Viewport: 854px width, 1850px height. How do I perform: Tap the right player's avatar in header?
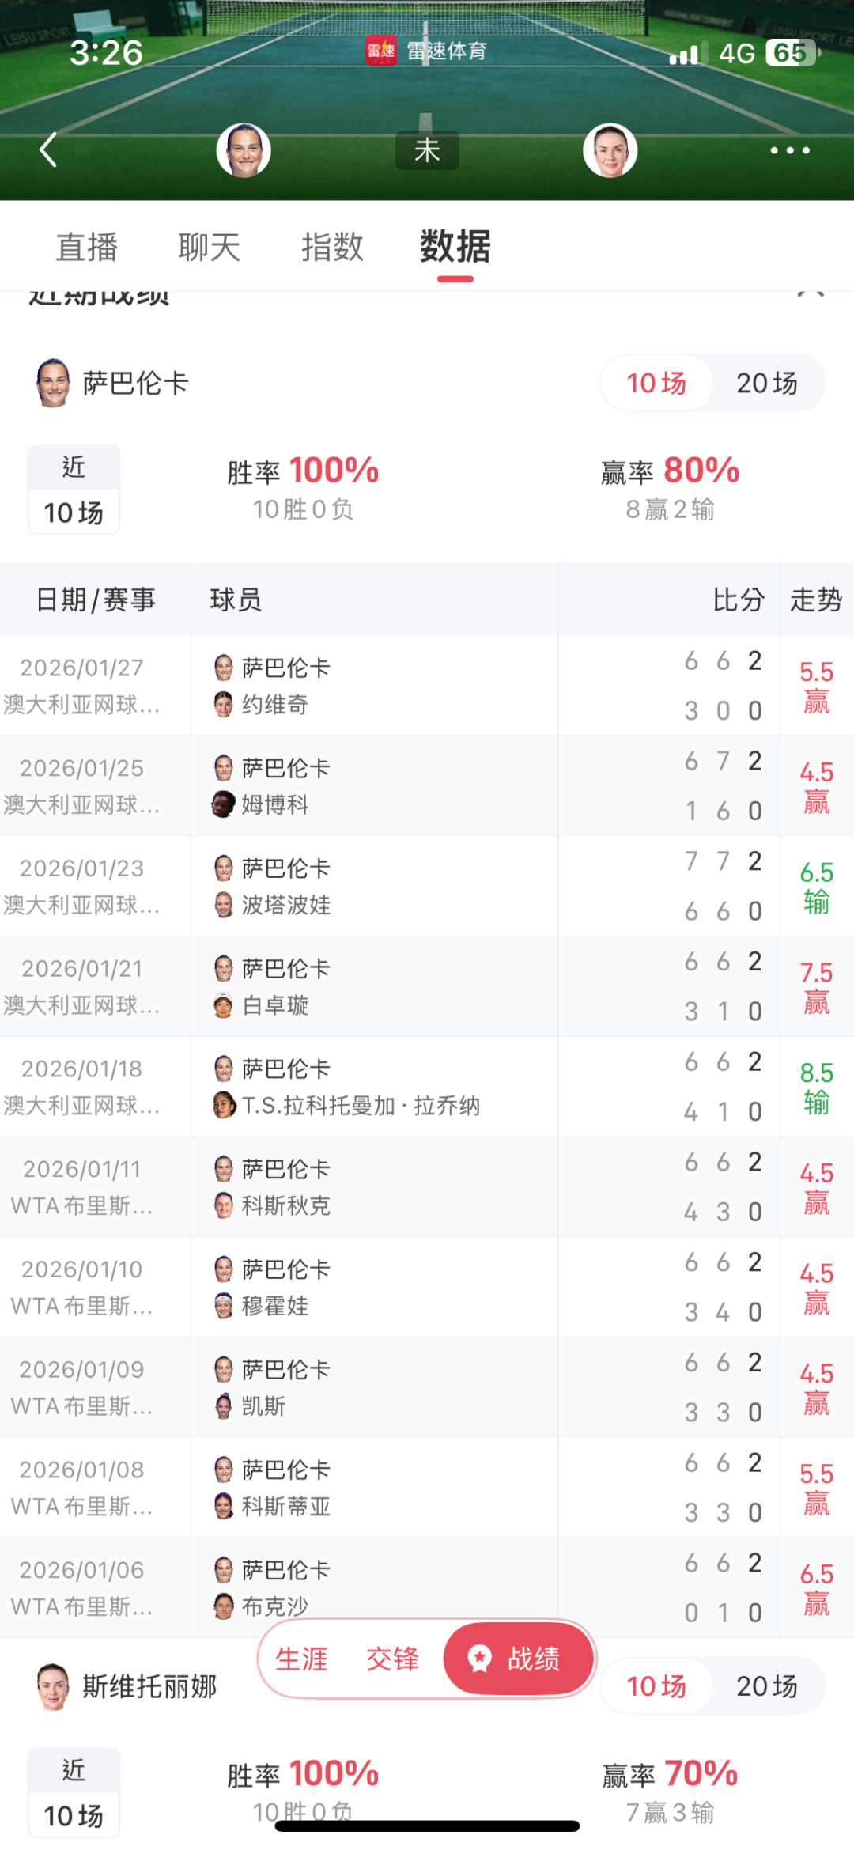pos(610,150)
